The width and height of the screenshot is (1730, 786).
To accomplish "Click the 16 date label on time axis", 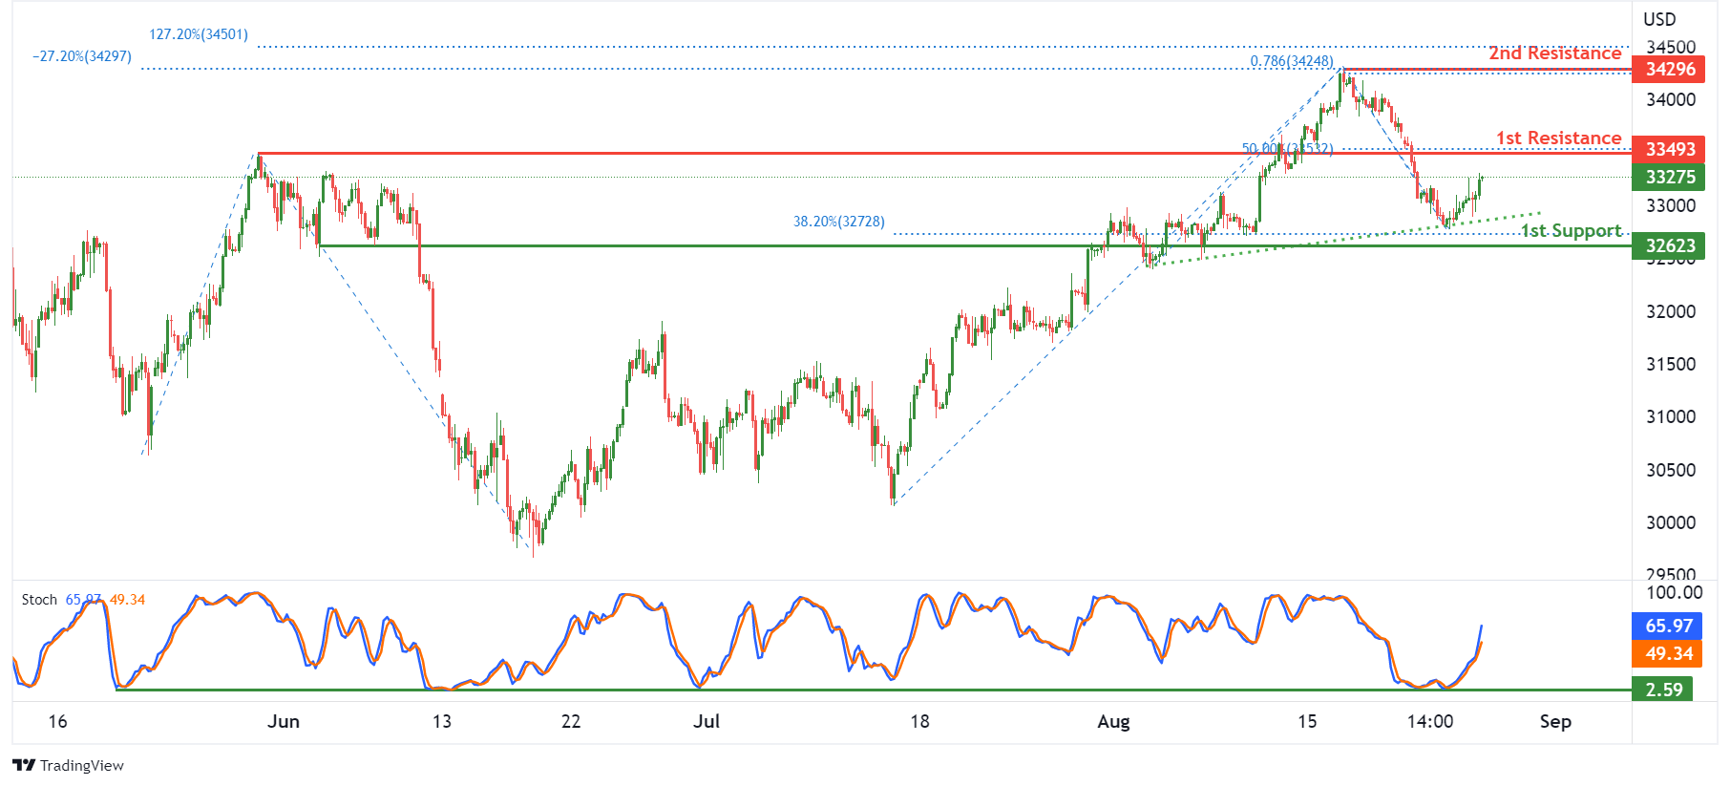I will 57,722.
